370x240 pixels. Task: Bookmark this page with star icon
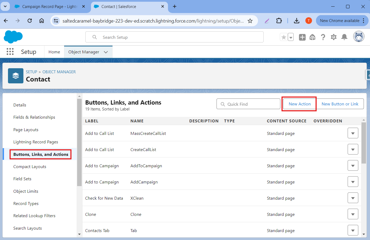250,21
